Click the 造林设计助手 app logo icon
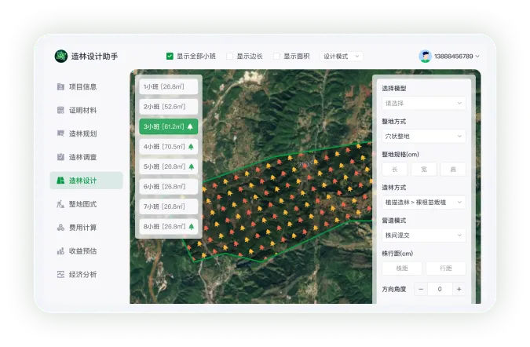 [61, 56]
